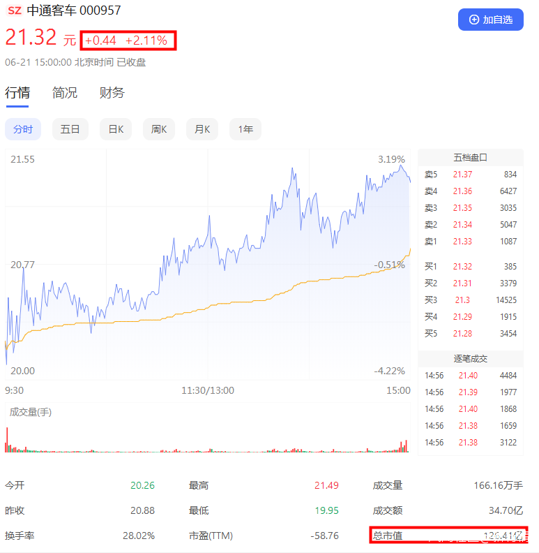Select the 日K chart period
This screenshot has width=539, height=553.
(116, 129)
